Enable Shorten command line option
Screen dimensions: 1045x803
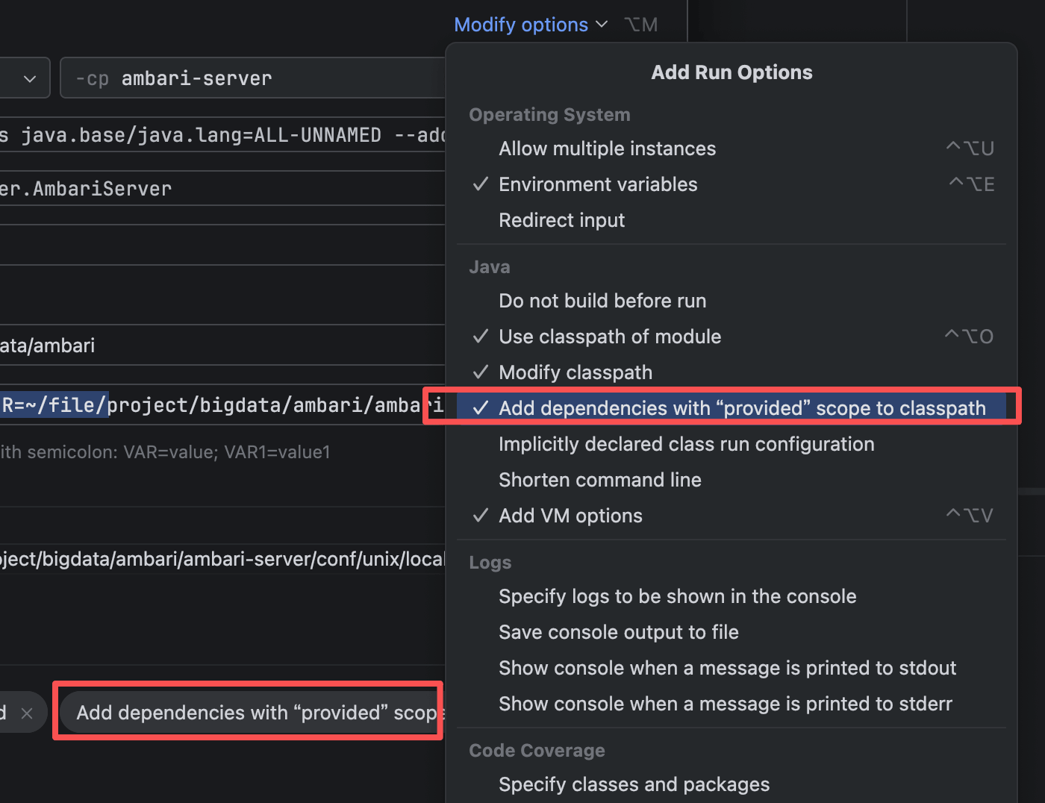599,480
